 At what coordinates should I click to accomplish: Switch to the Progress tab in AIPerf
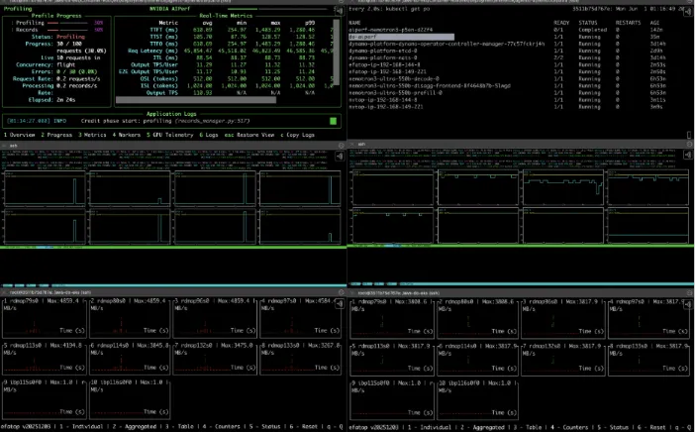coord(56,135)
